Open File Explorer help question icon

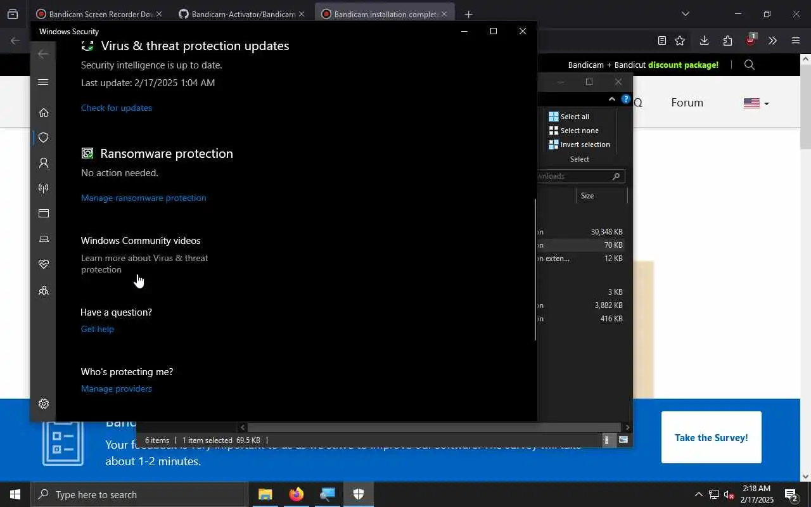pos(625,99)
